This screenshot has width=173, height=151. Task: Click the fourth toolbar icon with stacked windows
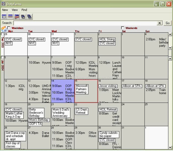[23, 17]
